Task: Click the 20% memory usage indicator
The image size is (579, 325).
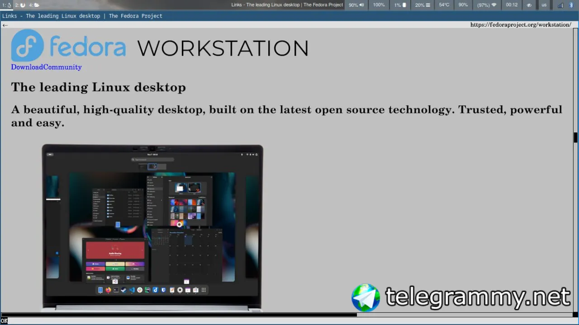Action: [x=422, y=5]
